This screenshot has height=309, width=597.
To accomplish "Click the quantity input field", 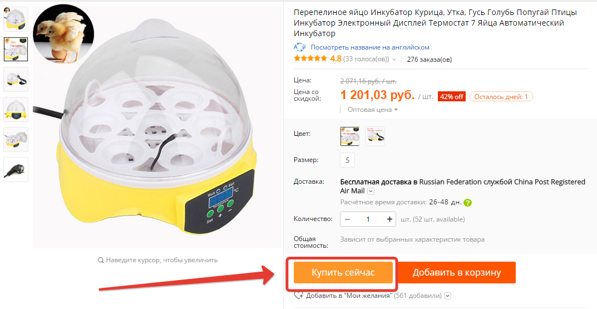I will click(368, 219).
